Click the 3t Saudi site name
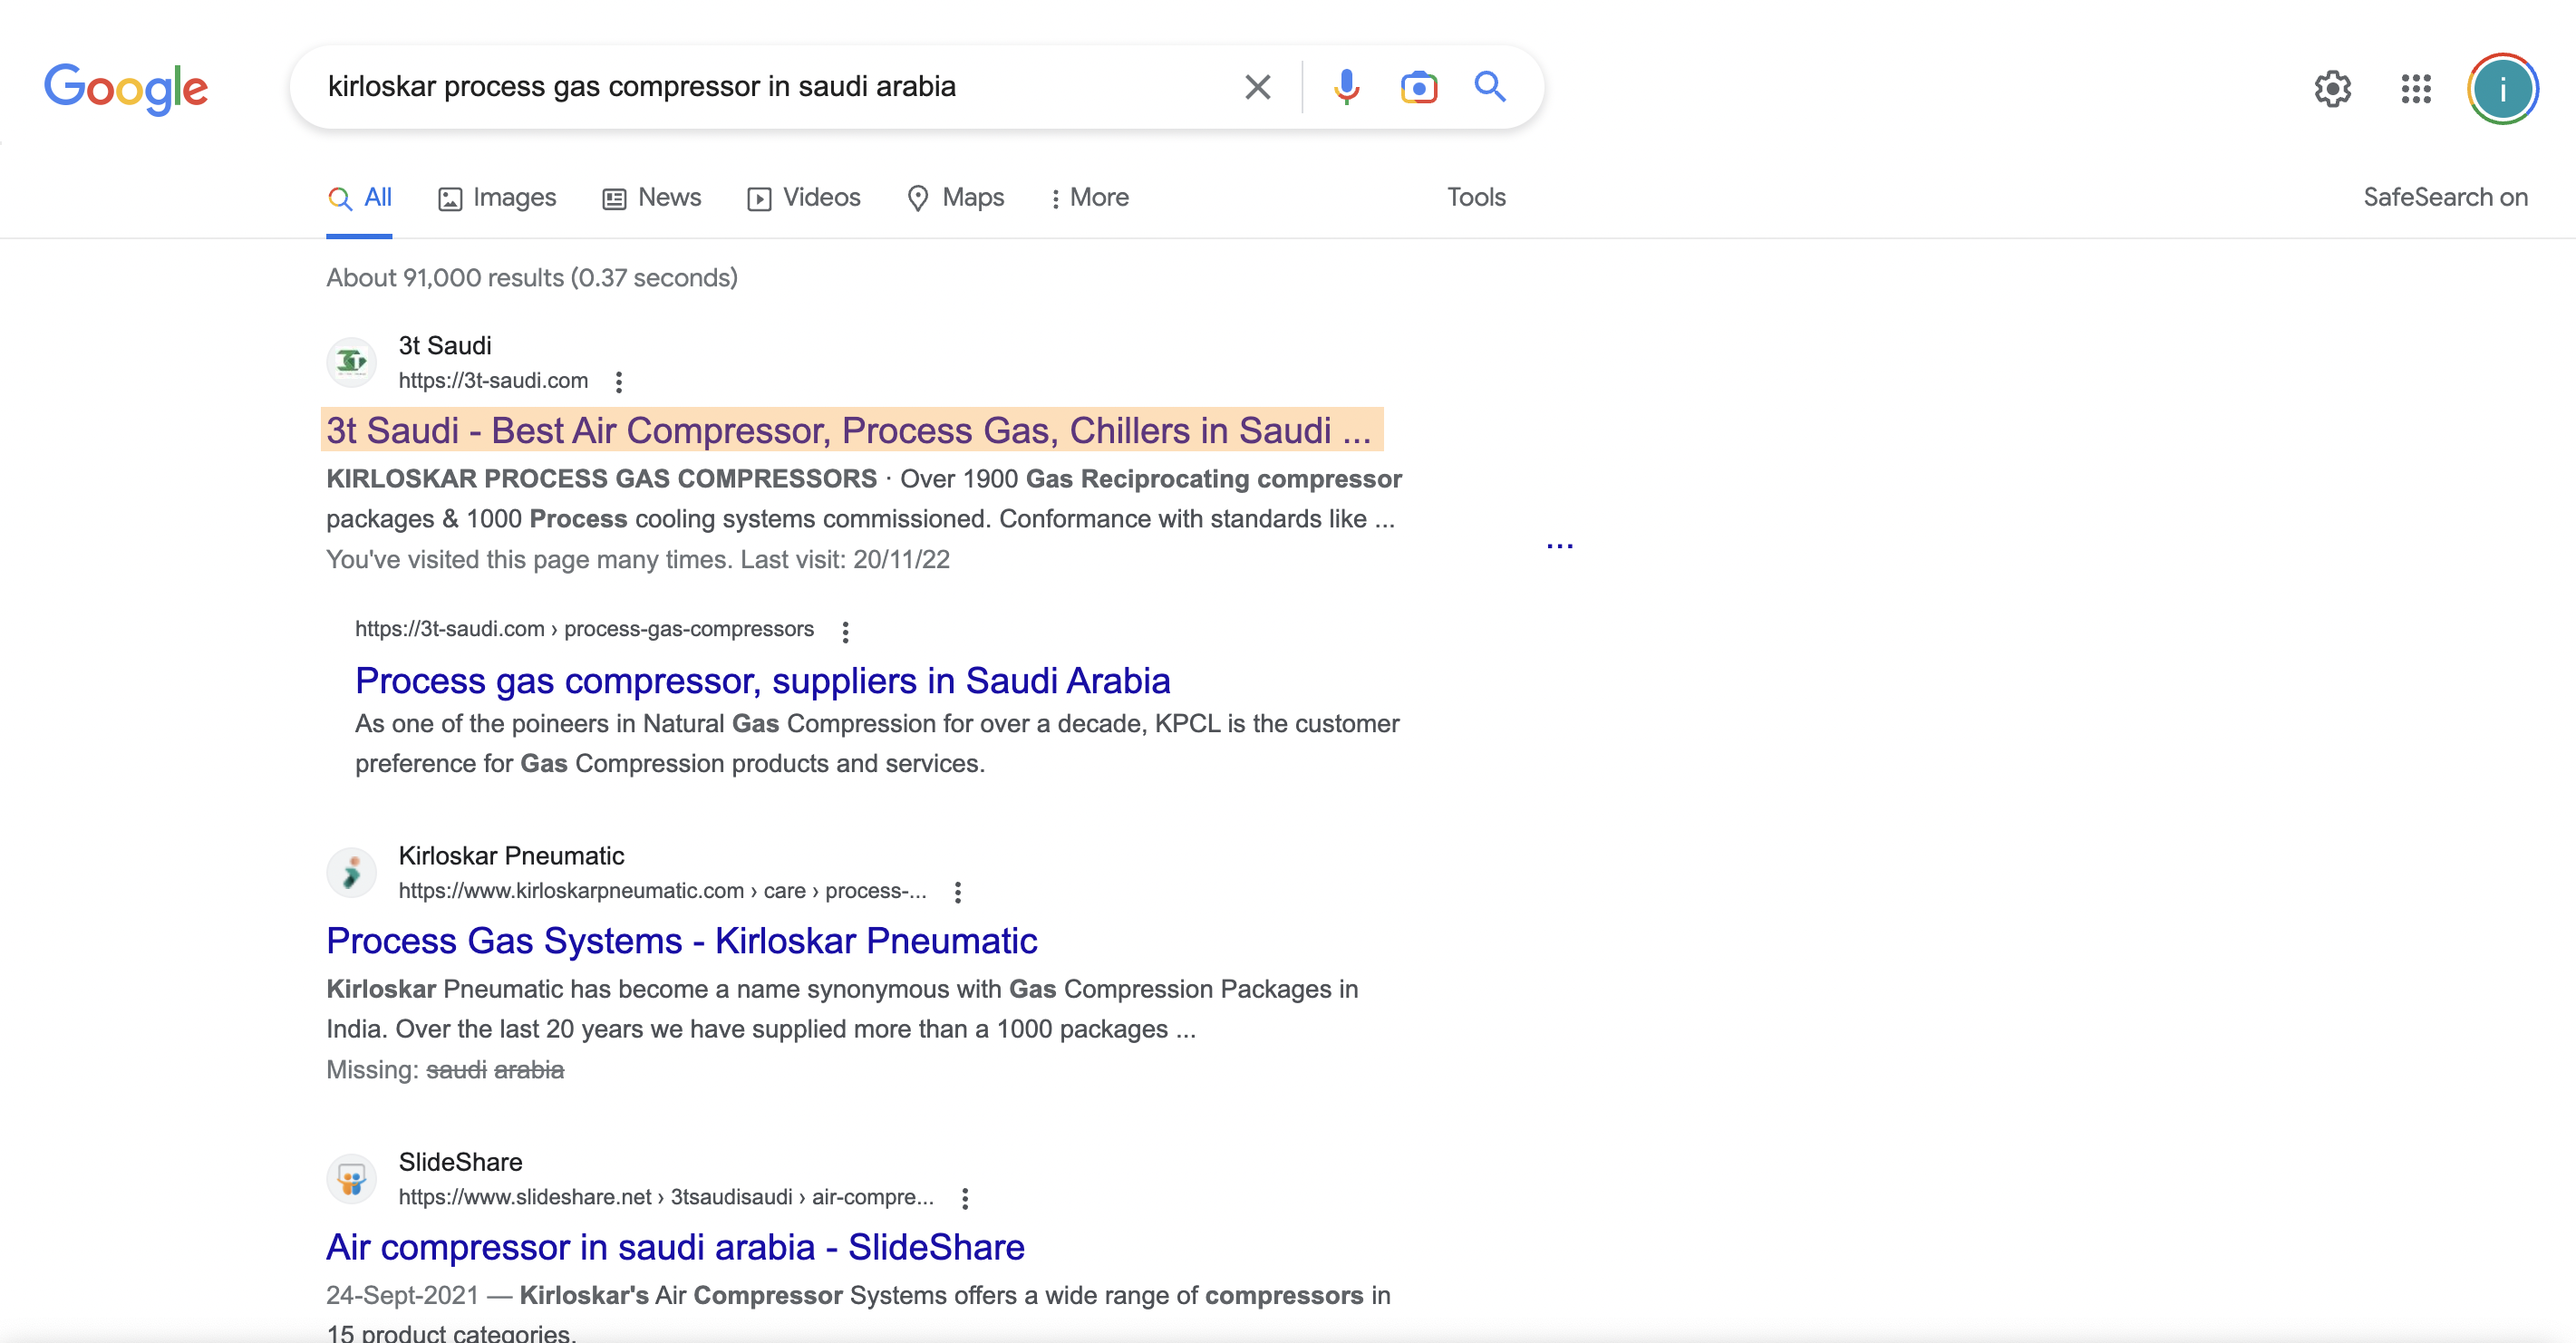Viewport: 2576px width, 1343px height. coord(445,346)
